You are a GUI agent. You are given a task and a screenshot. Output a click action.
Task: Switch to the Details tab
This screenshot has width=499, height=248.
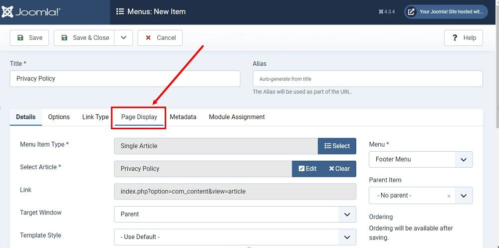point(26,117)
